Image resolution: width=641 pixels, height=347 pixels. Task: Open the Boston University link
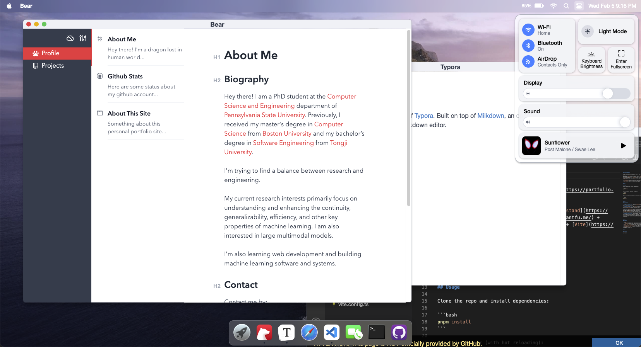coord(287,134)
